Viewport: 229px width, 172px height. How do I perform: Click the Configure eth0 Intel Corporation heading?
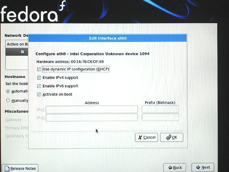tap(93, 54)
